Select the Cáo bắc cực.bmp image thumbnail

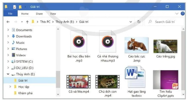click(137, 45)
